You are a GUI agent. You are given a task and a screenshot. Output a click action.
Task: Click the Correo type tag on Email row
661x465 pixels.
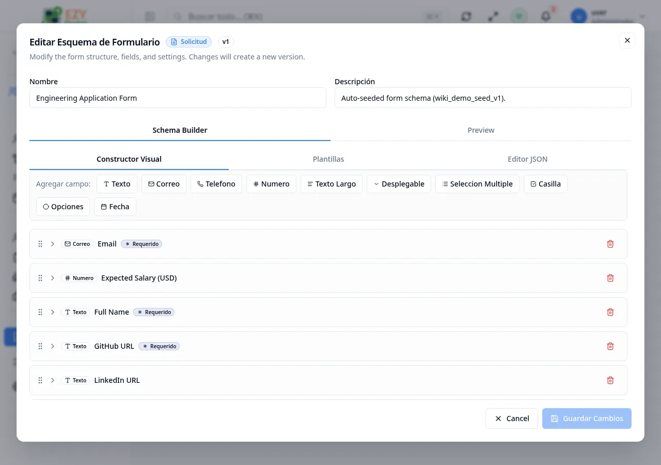coord(77,244)
